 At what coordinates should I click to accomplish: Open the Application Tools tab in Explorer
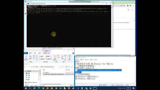(46, 53)
